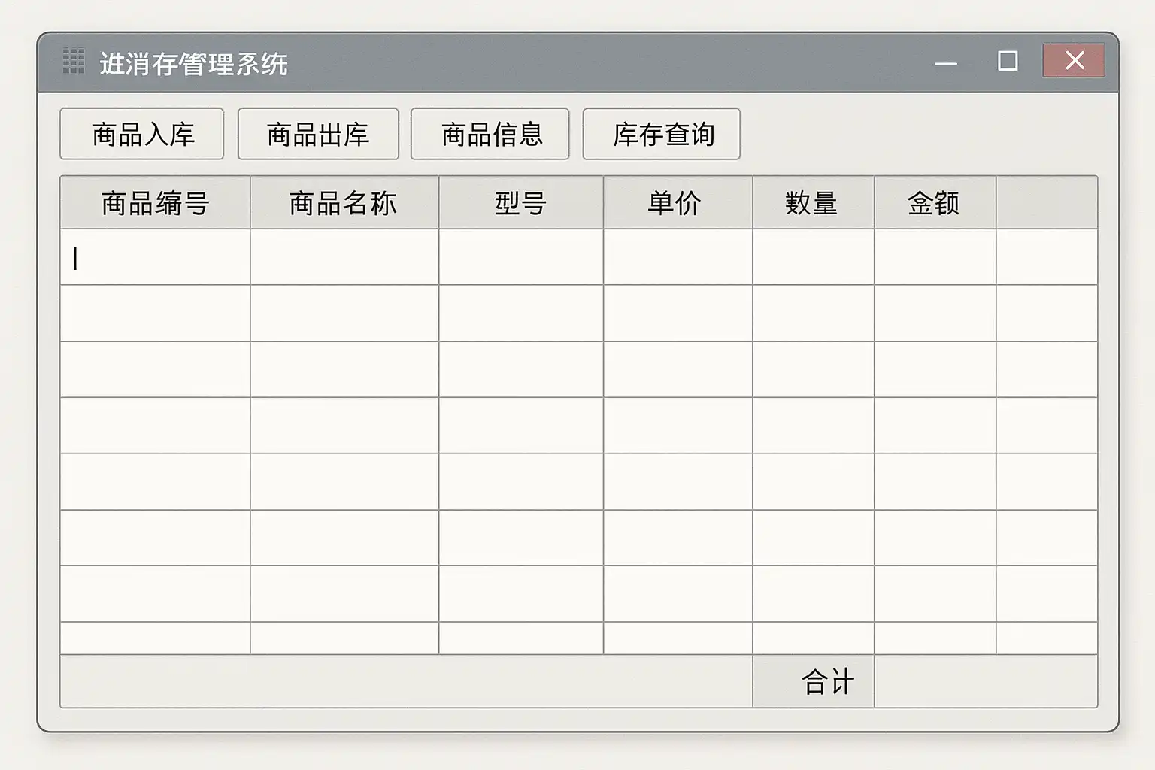Select the first row 单价 cell
1155x770 pixels.
tap(677, 258)
